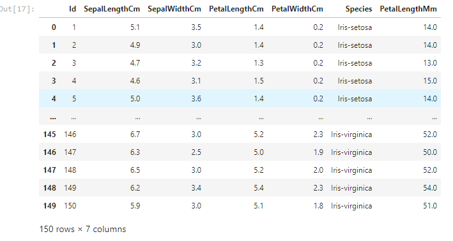The width and height of the screenshot is (453, 241).
Task: Select Iris-setosa in row 2
Action: (355, 63)
